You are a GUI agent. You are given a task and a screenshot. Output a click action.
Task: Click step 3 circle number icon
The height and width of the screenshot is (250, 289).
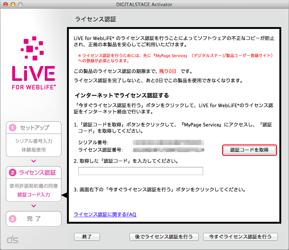coord(13,219)
